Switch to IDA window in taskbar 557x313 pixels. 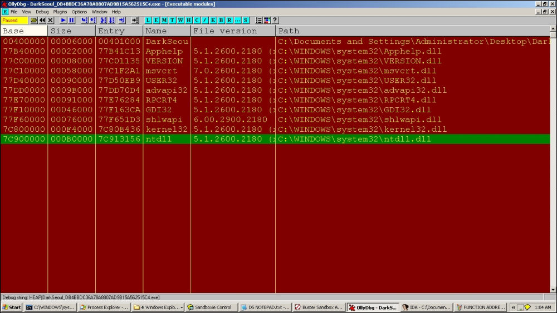coord(427,307)
